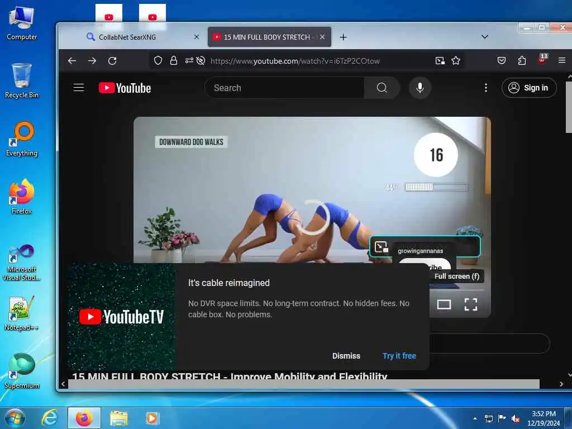Reload the YouTube page
This screenshot has width=572, height=429.
point(112,61)
